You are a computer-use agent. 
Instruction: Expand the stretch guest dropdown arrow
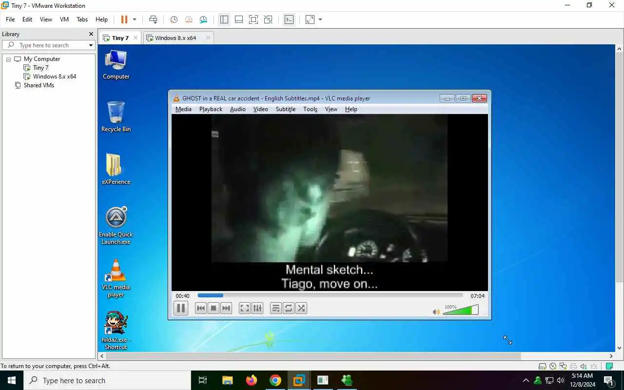320,19
